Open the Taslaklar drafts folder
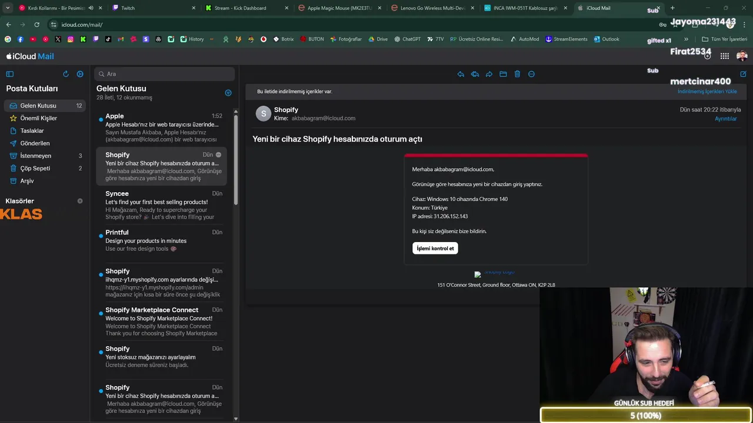The width and height of the screenshot is (753, 423). pyautogui.click(x=45, y=131)
